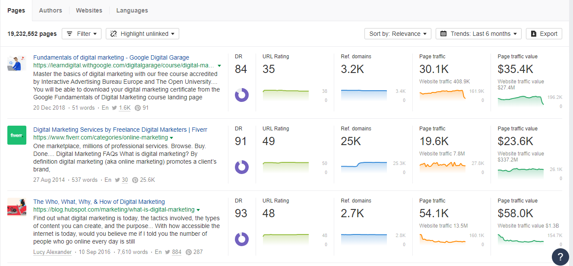Switch to the Languages tab

click(x=132, y=10)
